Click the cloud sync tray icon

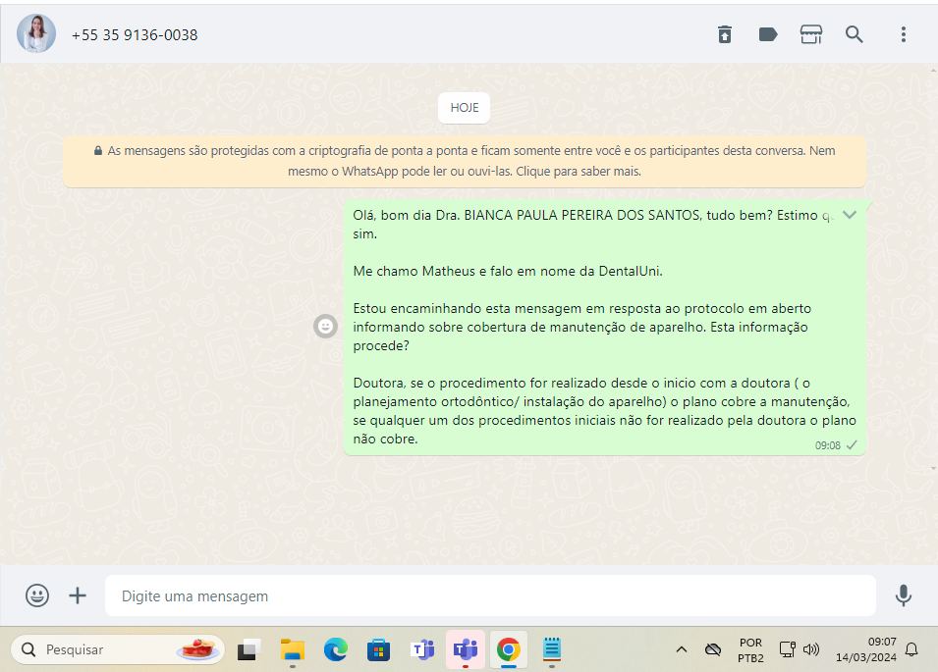coord(712,649)
